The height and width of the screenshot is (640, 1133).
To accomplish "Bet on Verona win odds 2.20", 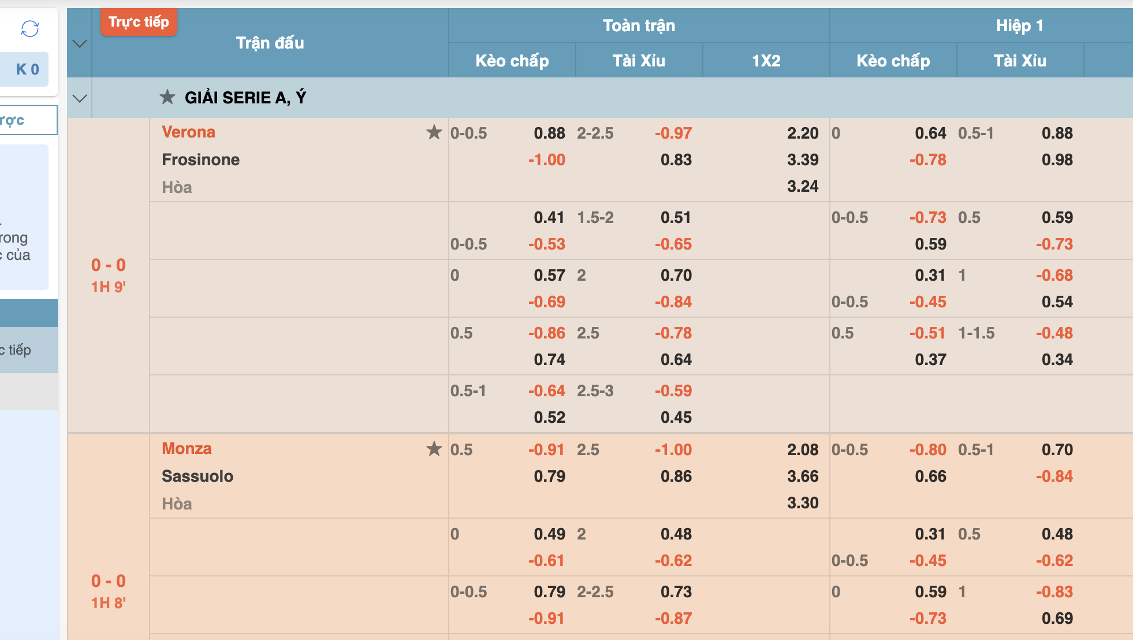I will coord(802,133).
